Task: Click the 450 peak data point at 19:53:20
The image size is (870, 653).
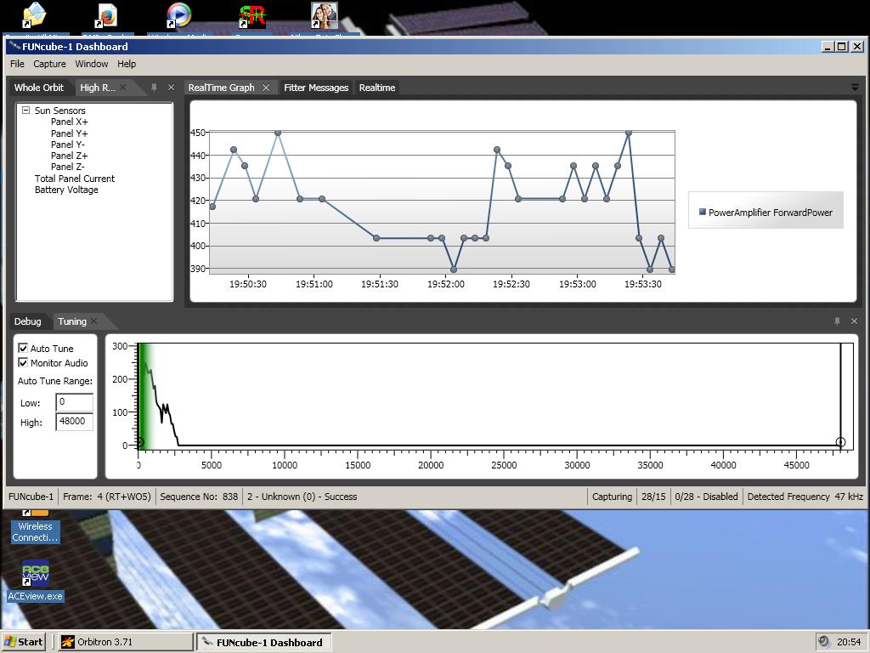Action: click(628, 133)
